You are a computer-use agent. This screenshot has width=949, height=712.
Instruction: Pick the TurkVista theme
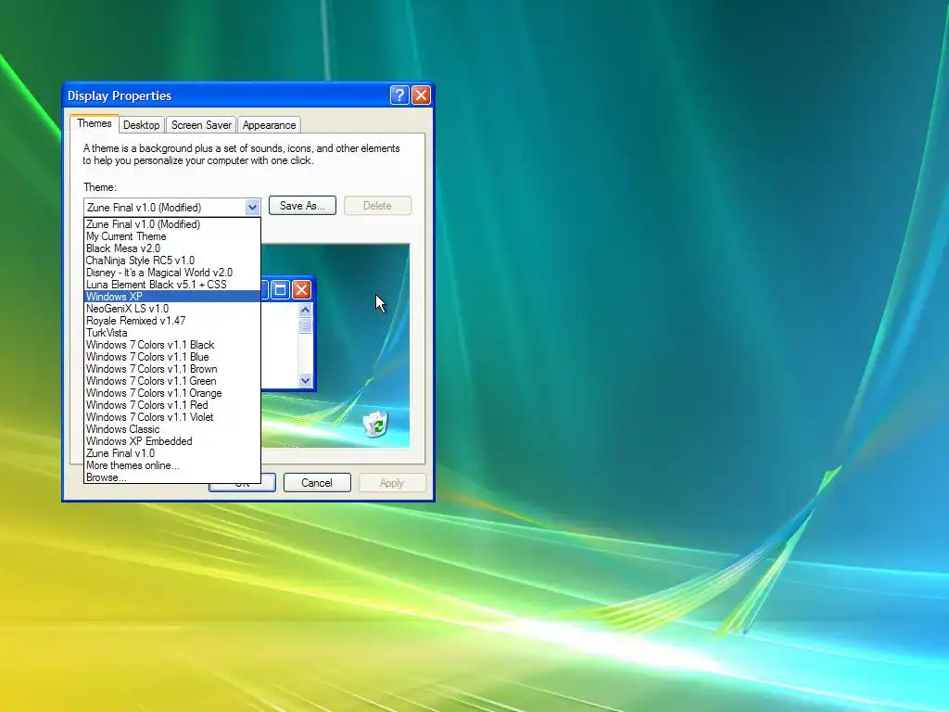coord(171,333)
